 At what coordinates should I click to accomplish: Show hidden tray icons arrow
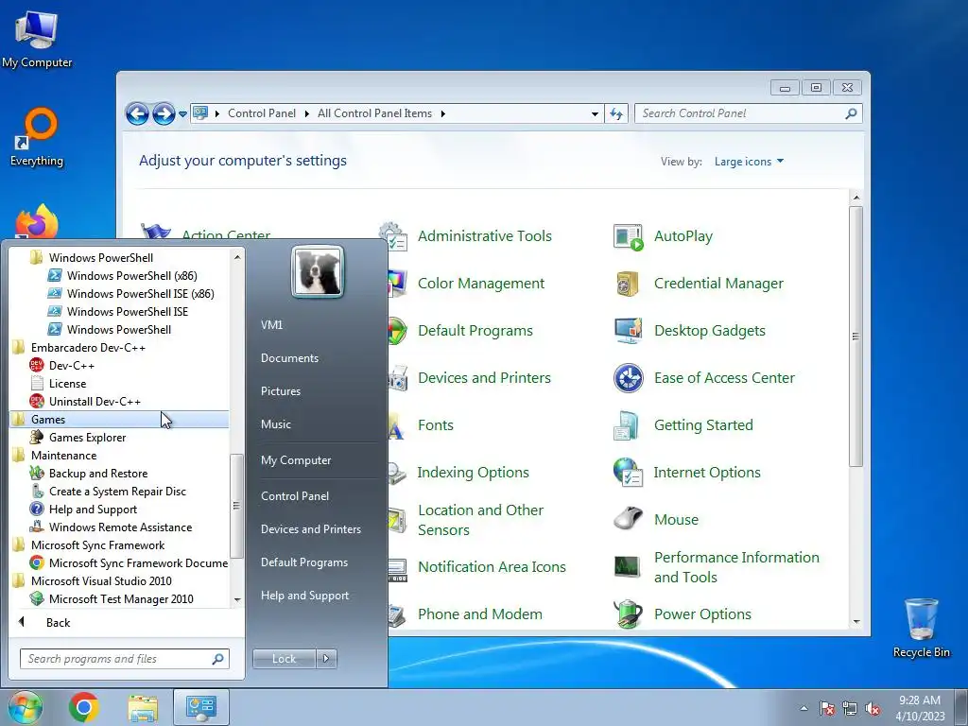click(x=804, y=709)
